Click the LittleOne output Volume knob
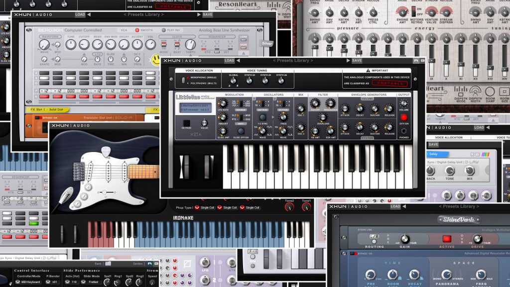The height and width of the screenshot is (287, 510). (403, 104)
